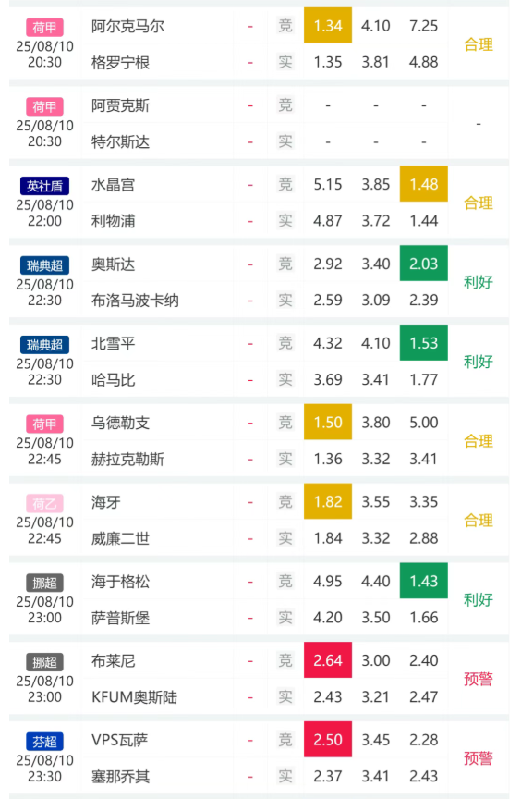Click the 挪超 badge beside 海于格松
The image size is (521, 799).
44,583
